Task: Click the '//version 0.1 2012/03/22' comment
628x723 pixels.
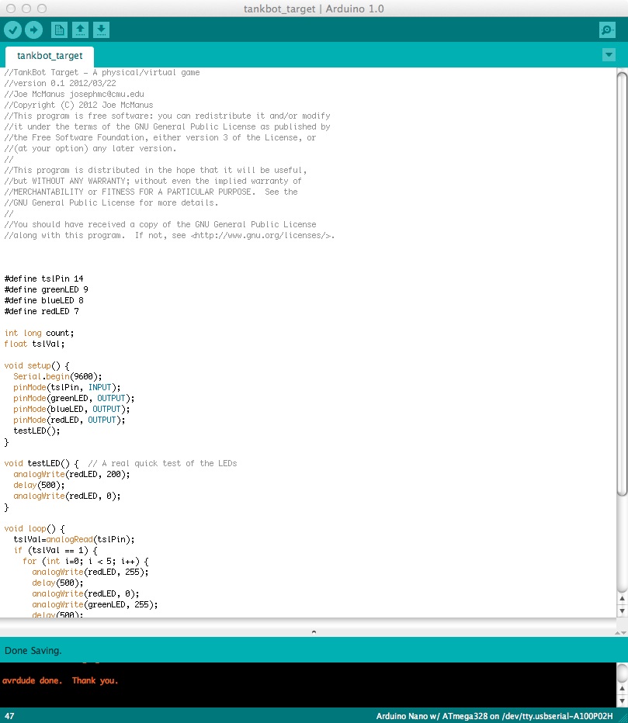Action: click(x=60, y=83)
